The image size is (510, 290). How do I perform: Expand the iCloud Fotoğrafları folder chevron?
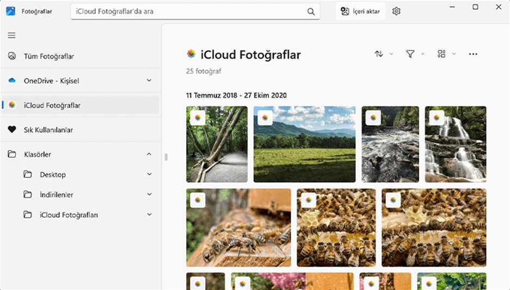point(149,215)
